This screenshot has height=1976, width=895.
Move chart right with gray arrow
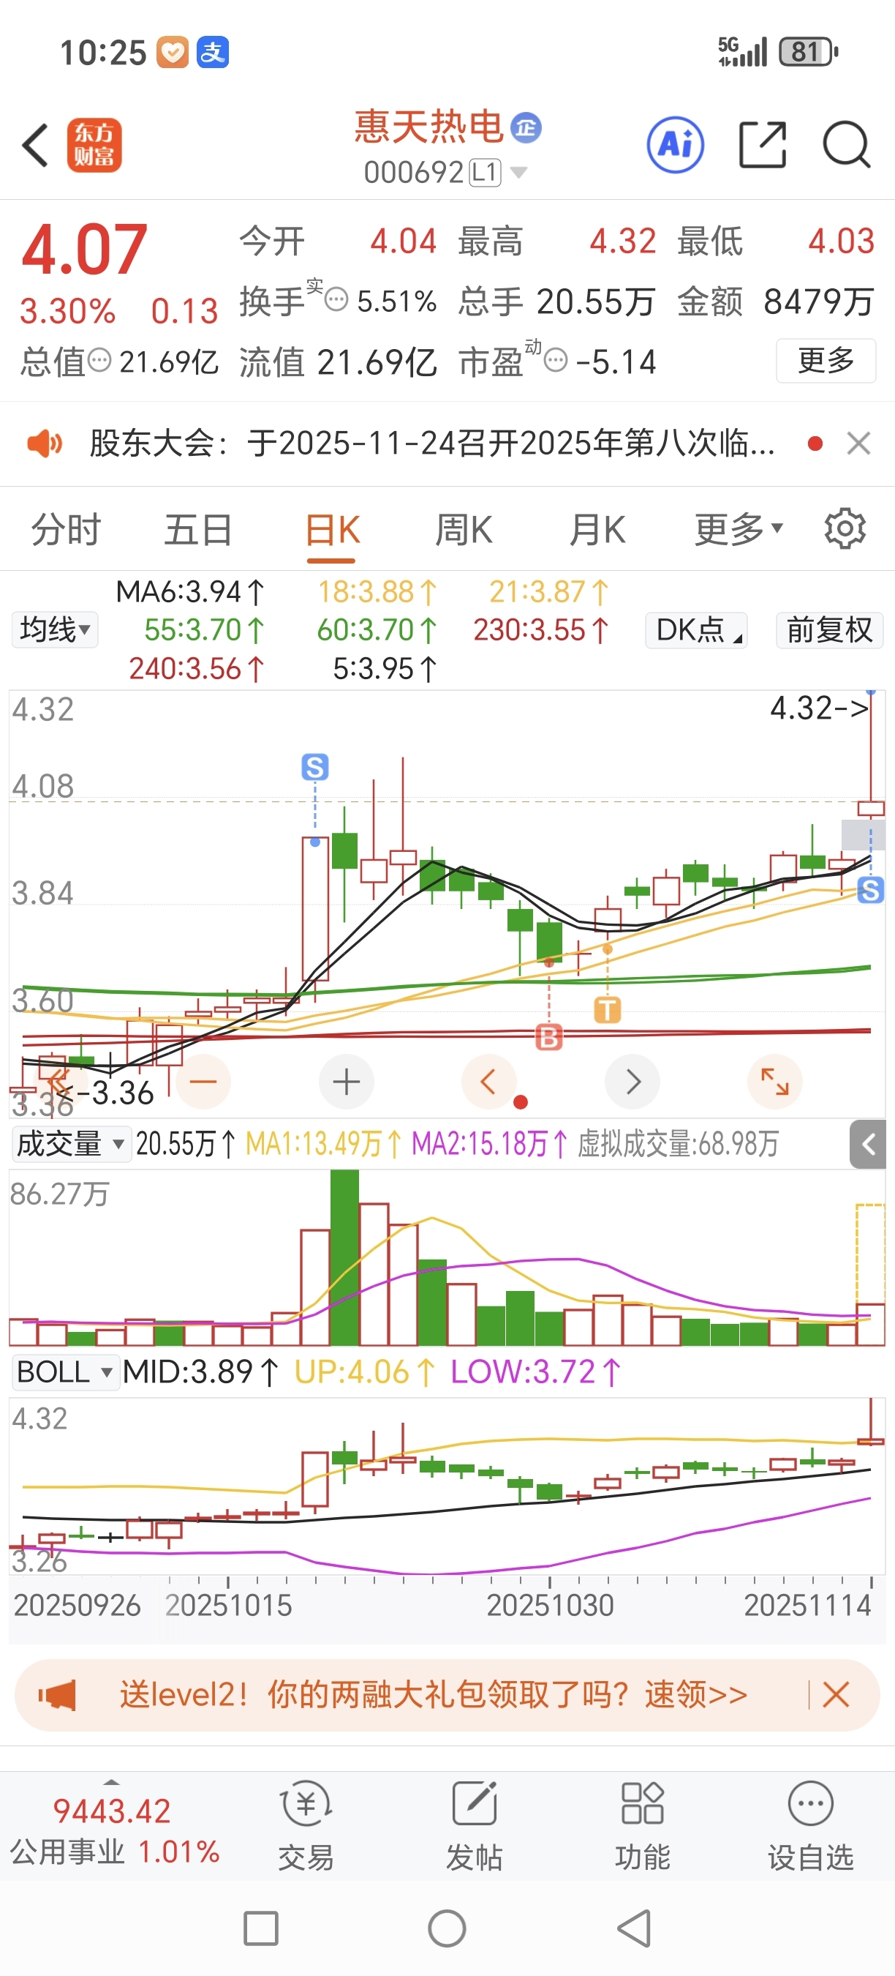(x=632, y=1082)
